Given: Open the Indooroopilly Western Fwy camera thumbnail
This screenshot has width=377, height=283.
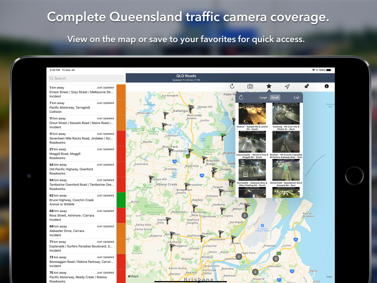Looking at the screenshot, I should 252,142.
